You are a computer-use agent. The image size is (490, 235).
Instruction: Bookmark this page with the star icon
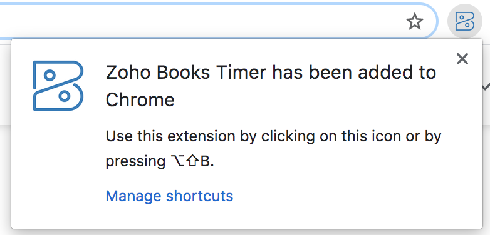414,22
